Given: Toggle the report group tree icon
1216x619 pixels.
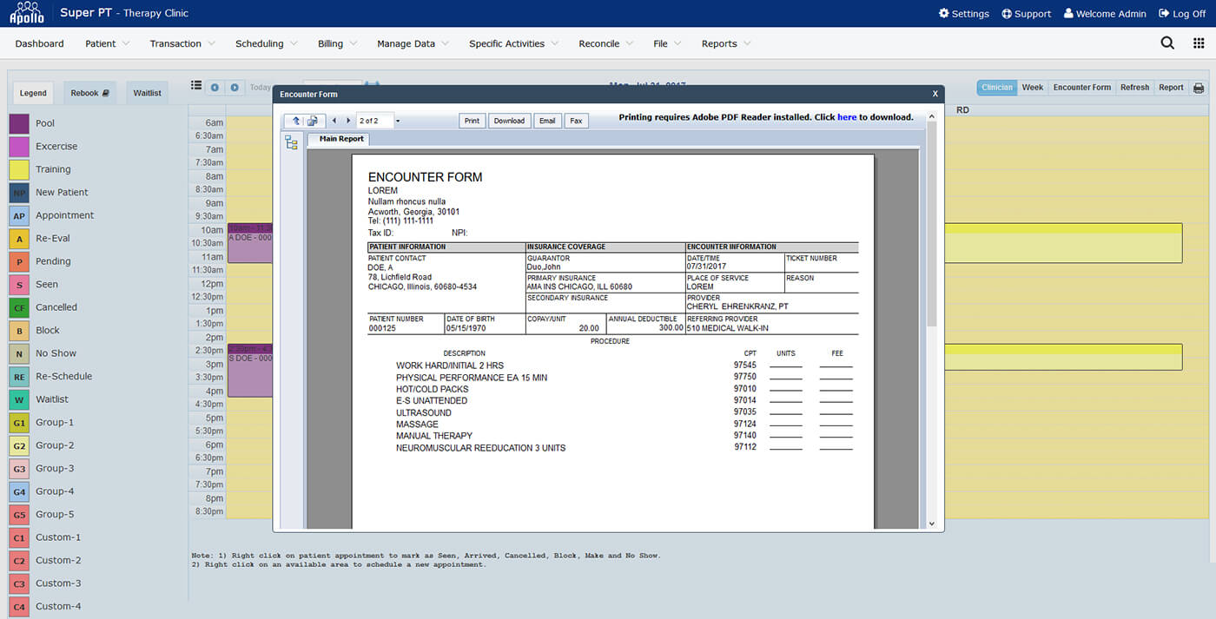Looking at the screenshot, I should 291,142.
